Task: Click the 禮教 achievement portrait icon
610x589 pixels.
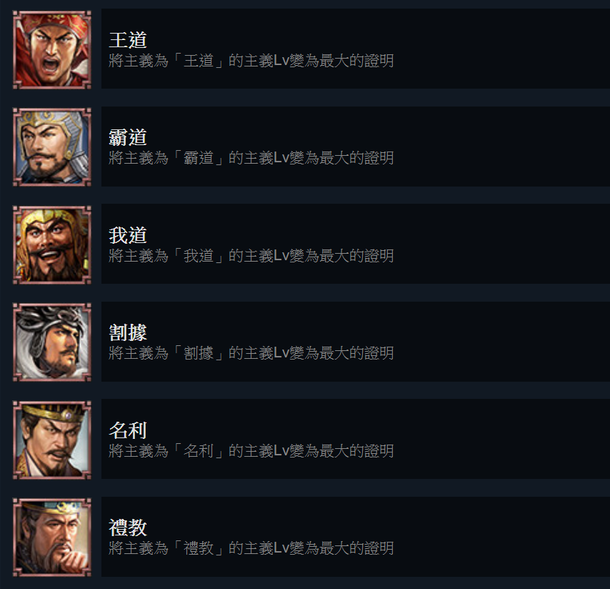Action: 52,538
